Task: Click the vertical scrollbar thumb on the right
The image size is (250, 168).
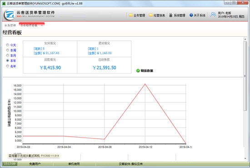Action: [x=245, y=76]
